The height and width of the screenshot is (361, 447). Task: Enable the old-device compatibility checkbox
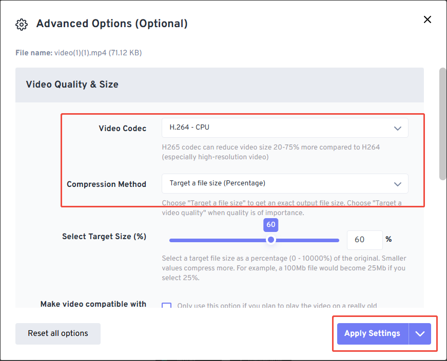coord(166,306)
